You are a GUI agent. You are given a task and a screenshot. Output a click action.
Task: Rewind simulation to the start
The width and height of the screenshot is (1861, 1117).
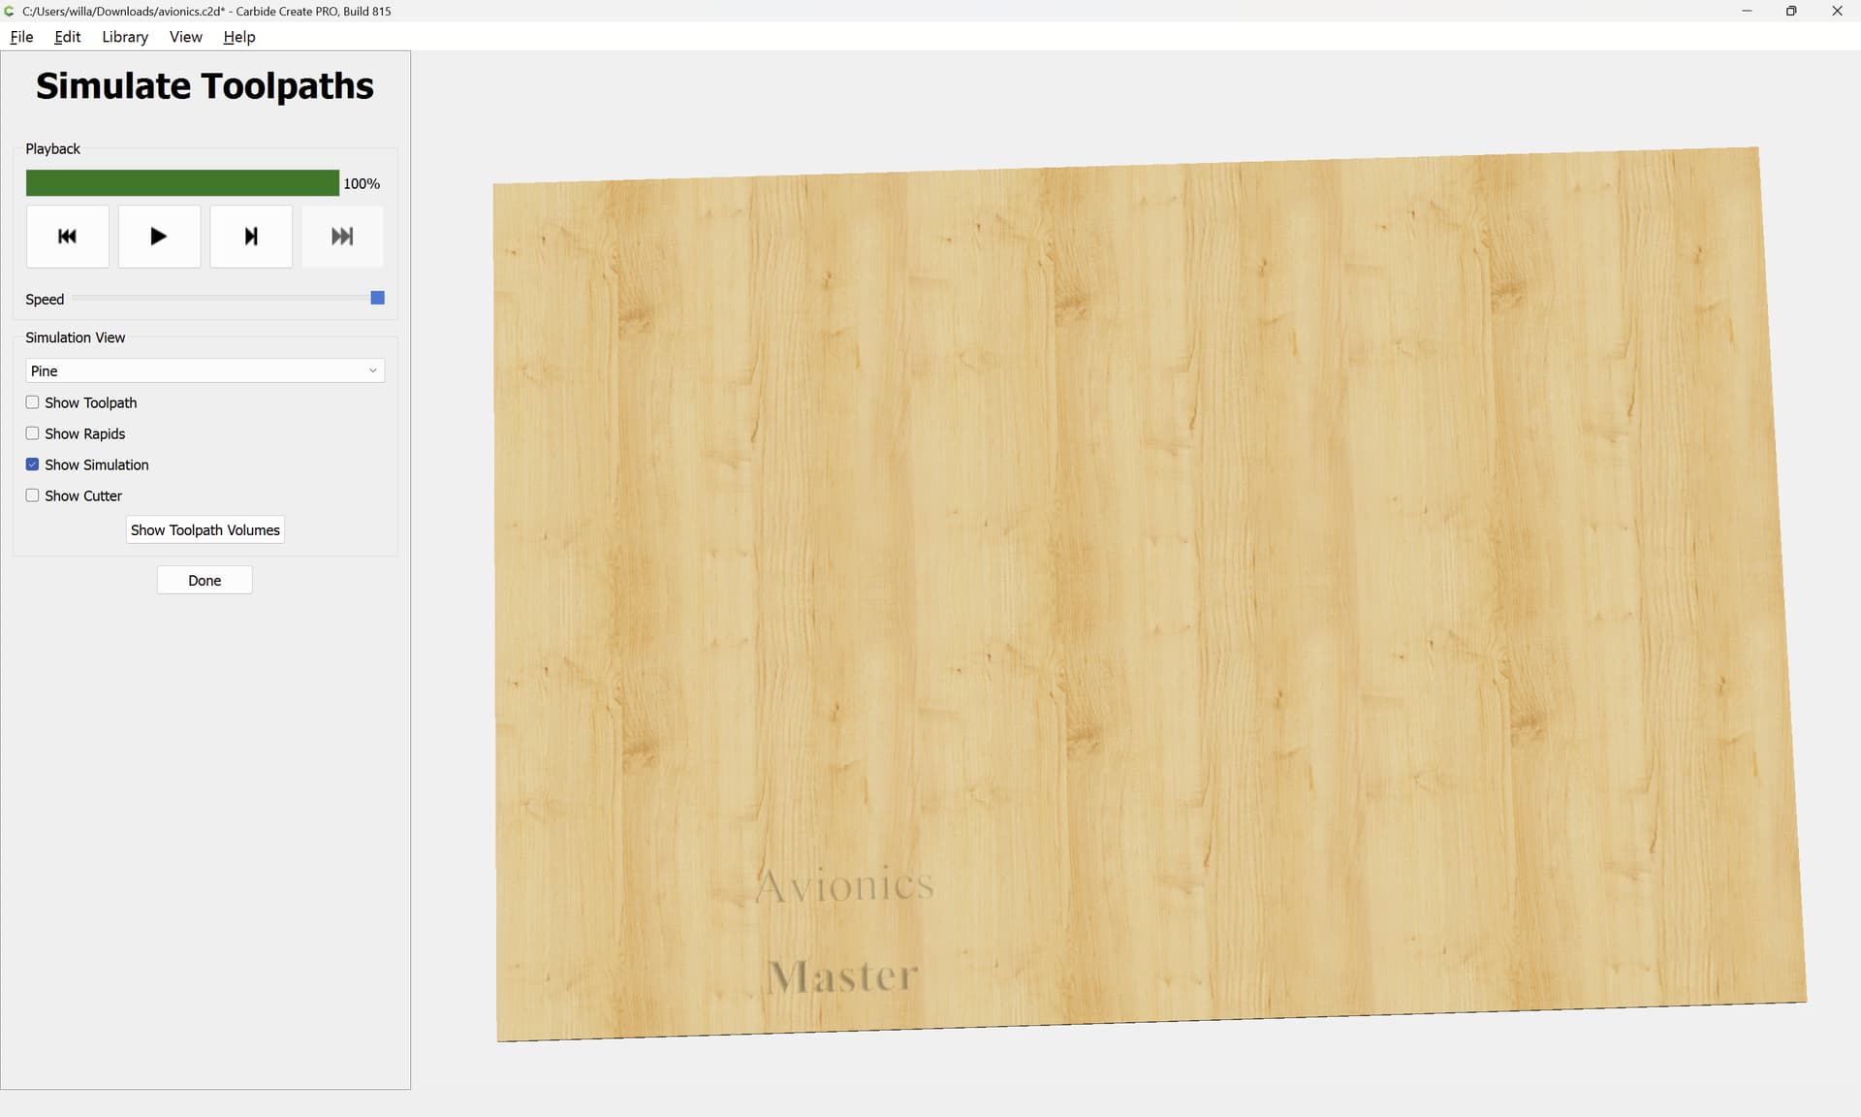click(67, 236)
